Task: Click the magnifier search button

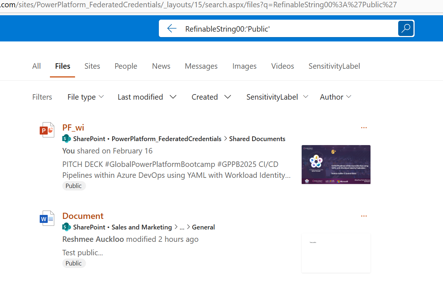Action: [x=406, y=29]
